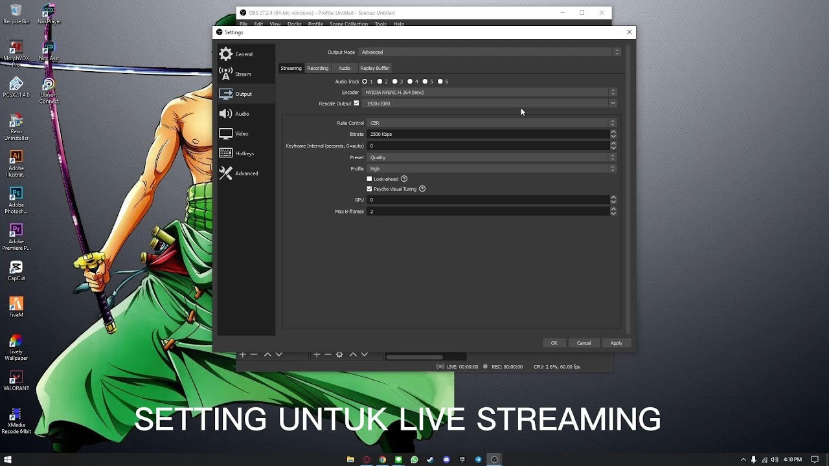Select Audio Track 1 radio button
The image size is (829, 466).
click(x=365, y=82)
